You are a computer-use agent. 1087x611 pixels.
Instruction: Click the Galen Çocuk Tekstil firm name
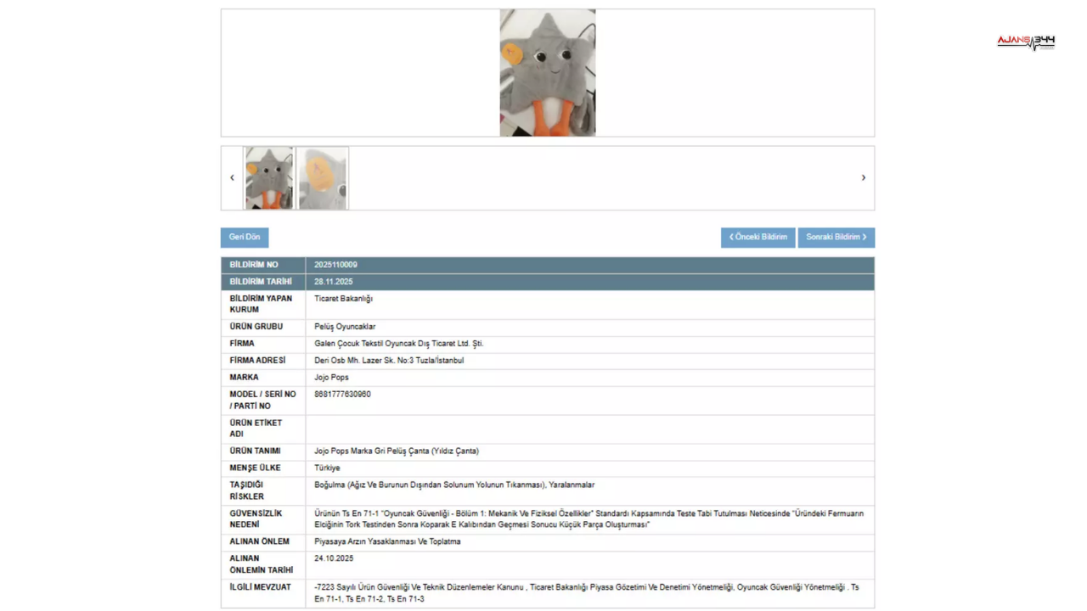(x=398, y=344)
